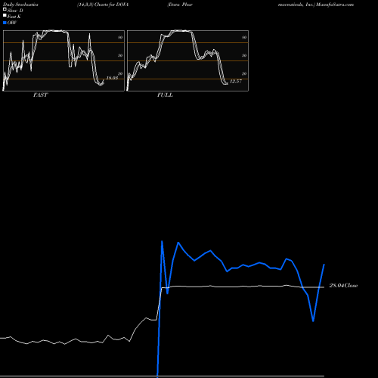Select the 'Slow D' legend label
378x378 pixels.
click(15, 11)
